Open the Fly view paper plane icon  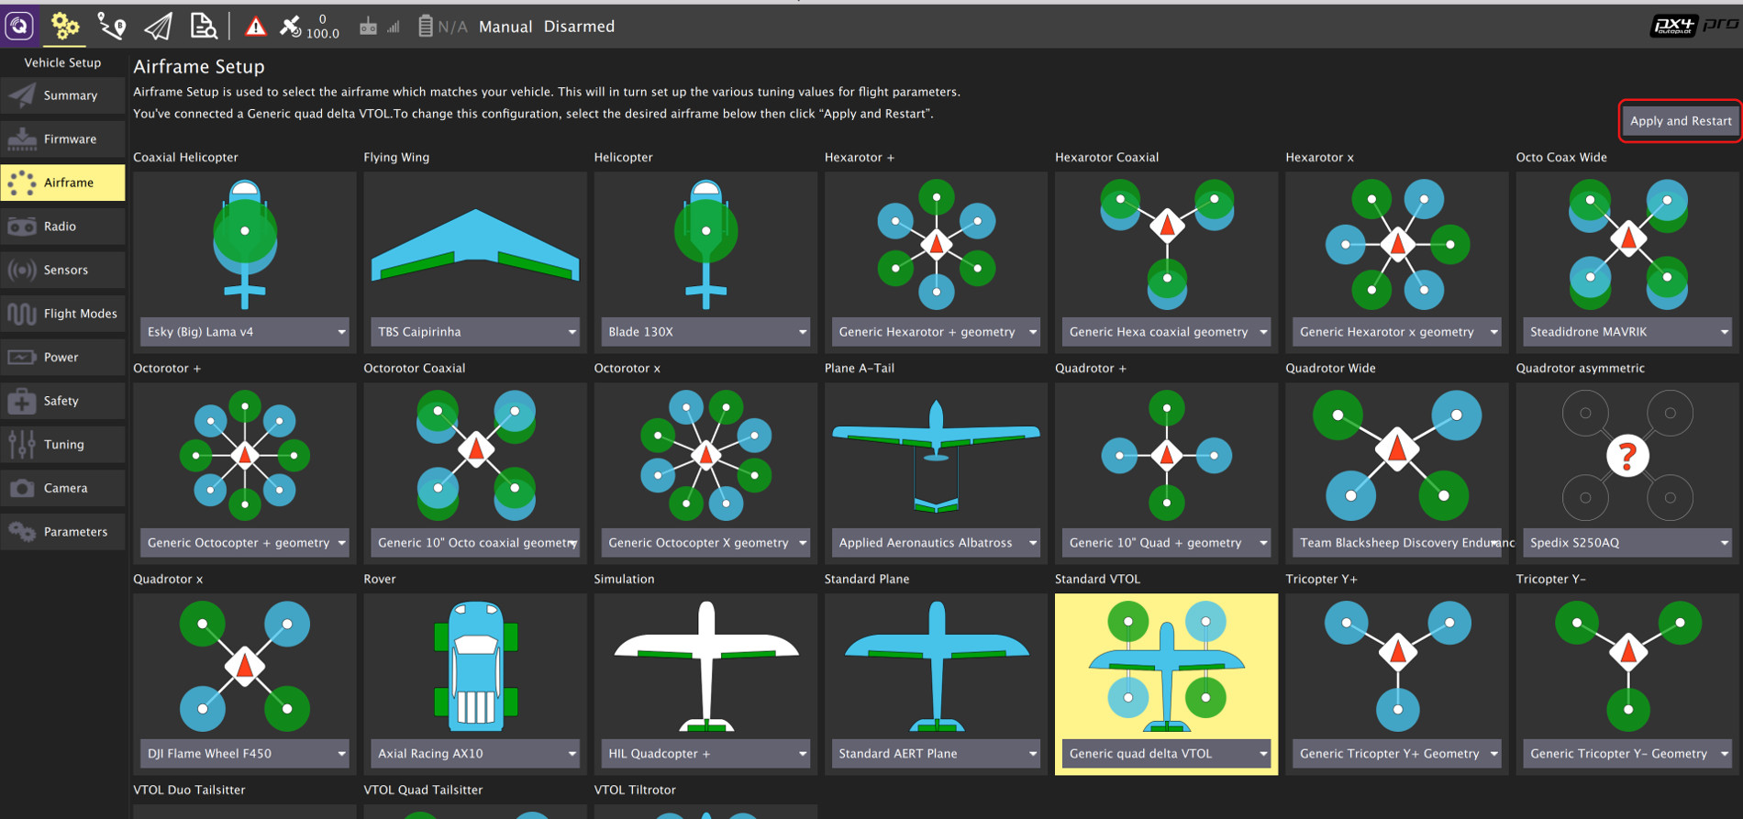[x=158, y=27]
